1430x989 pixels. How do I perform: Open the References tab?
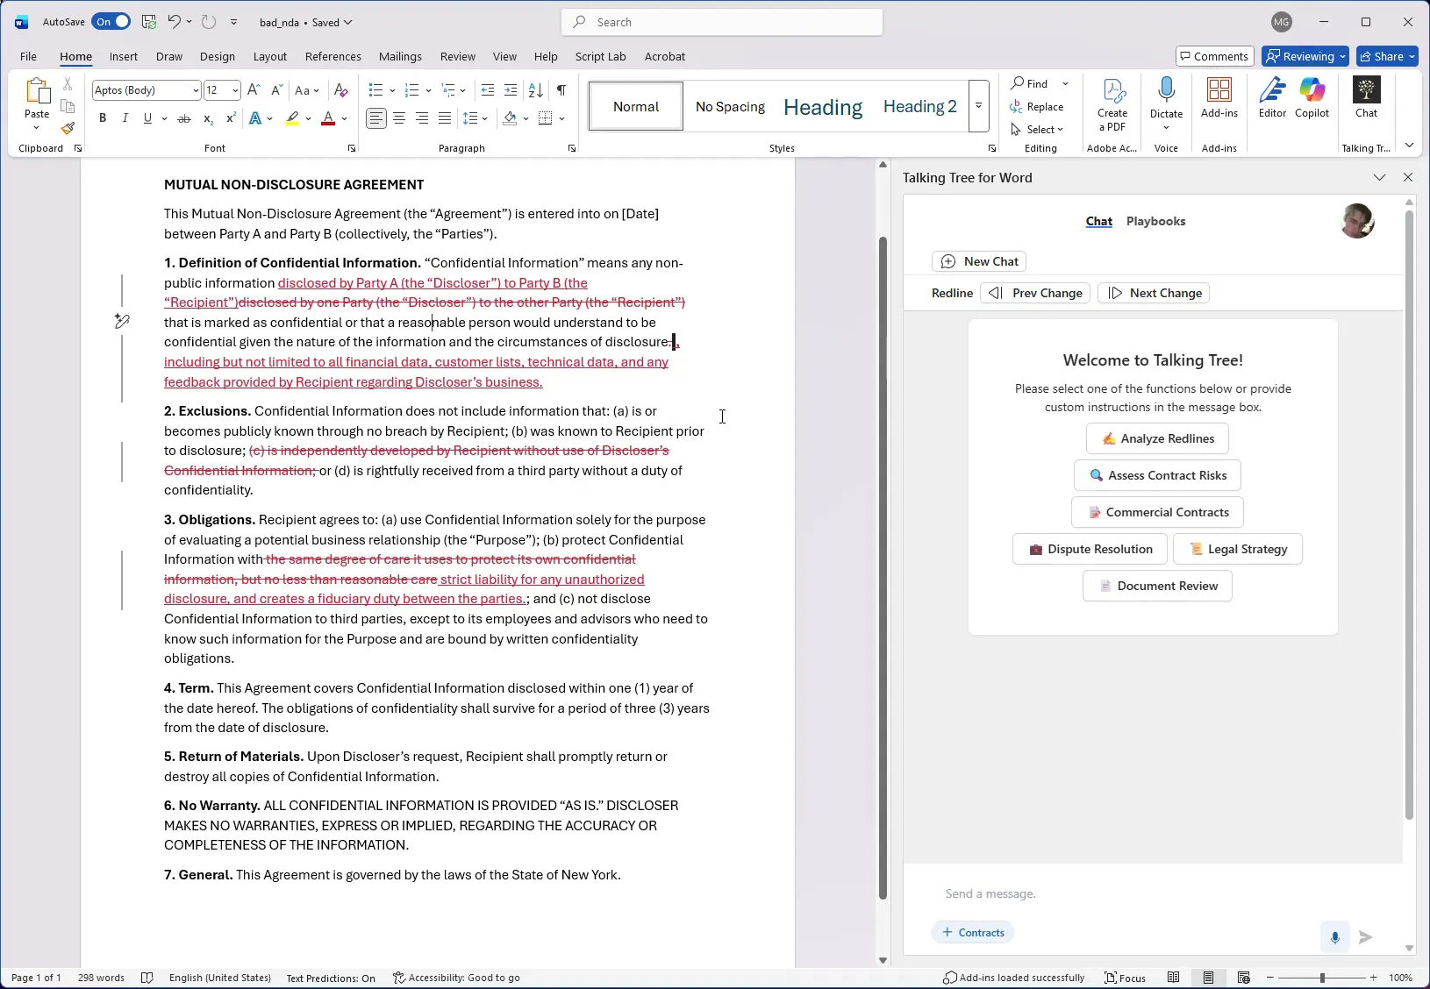click(x=332, y=56)
